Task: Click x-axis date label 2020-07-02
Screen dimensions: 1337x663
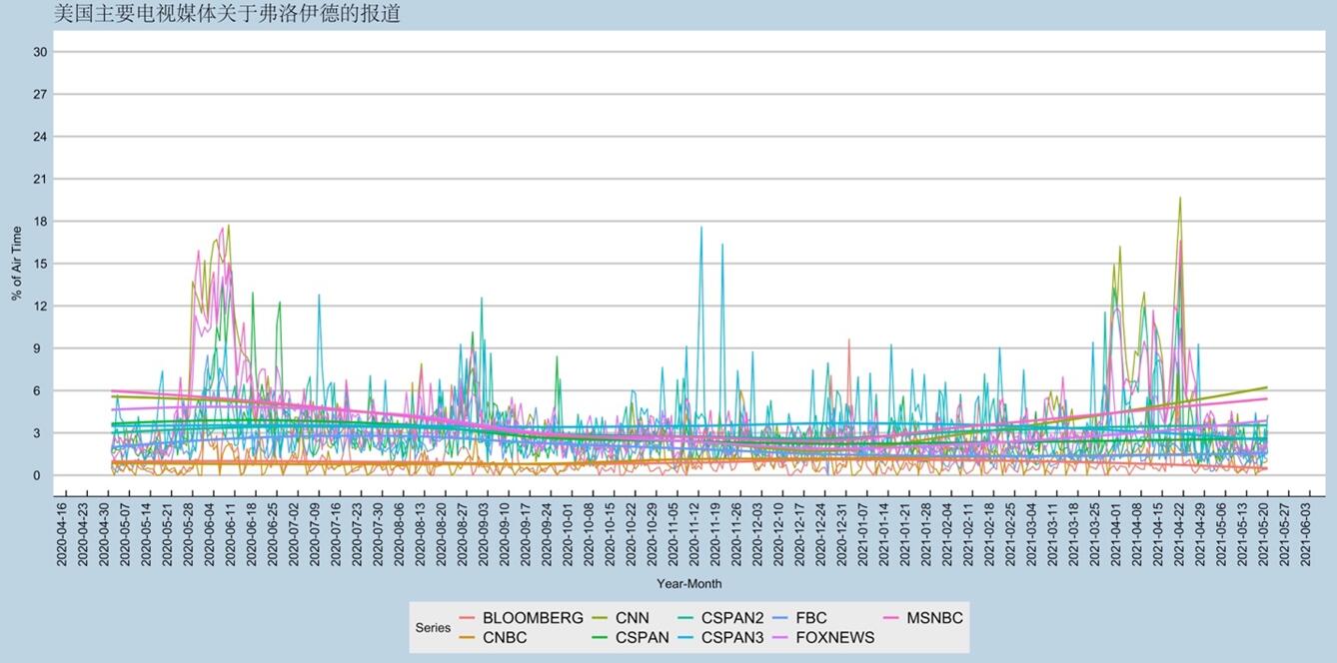Action: [x=294, y=534]
